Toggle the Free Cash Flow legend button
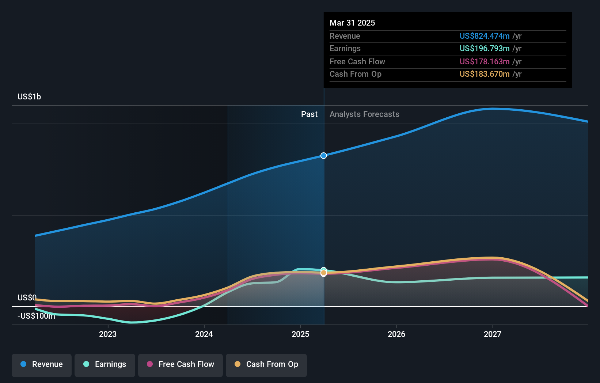This screenshot has height=383, width=600. pos(181,365)
